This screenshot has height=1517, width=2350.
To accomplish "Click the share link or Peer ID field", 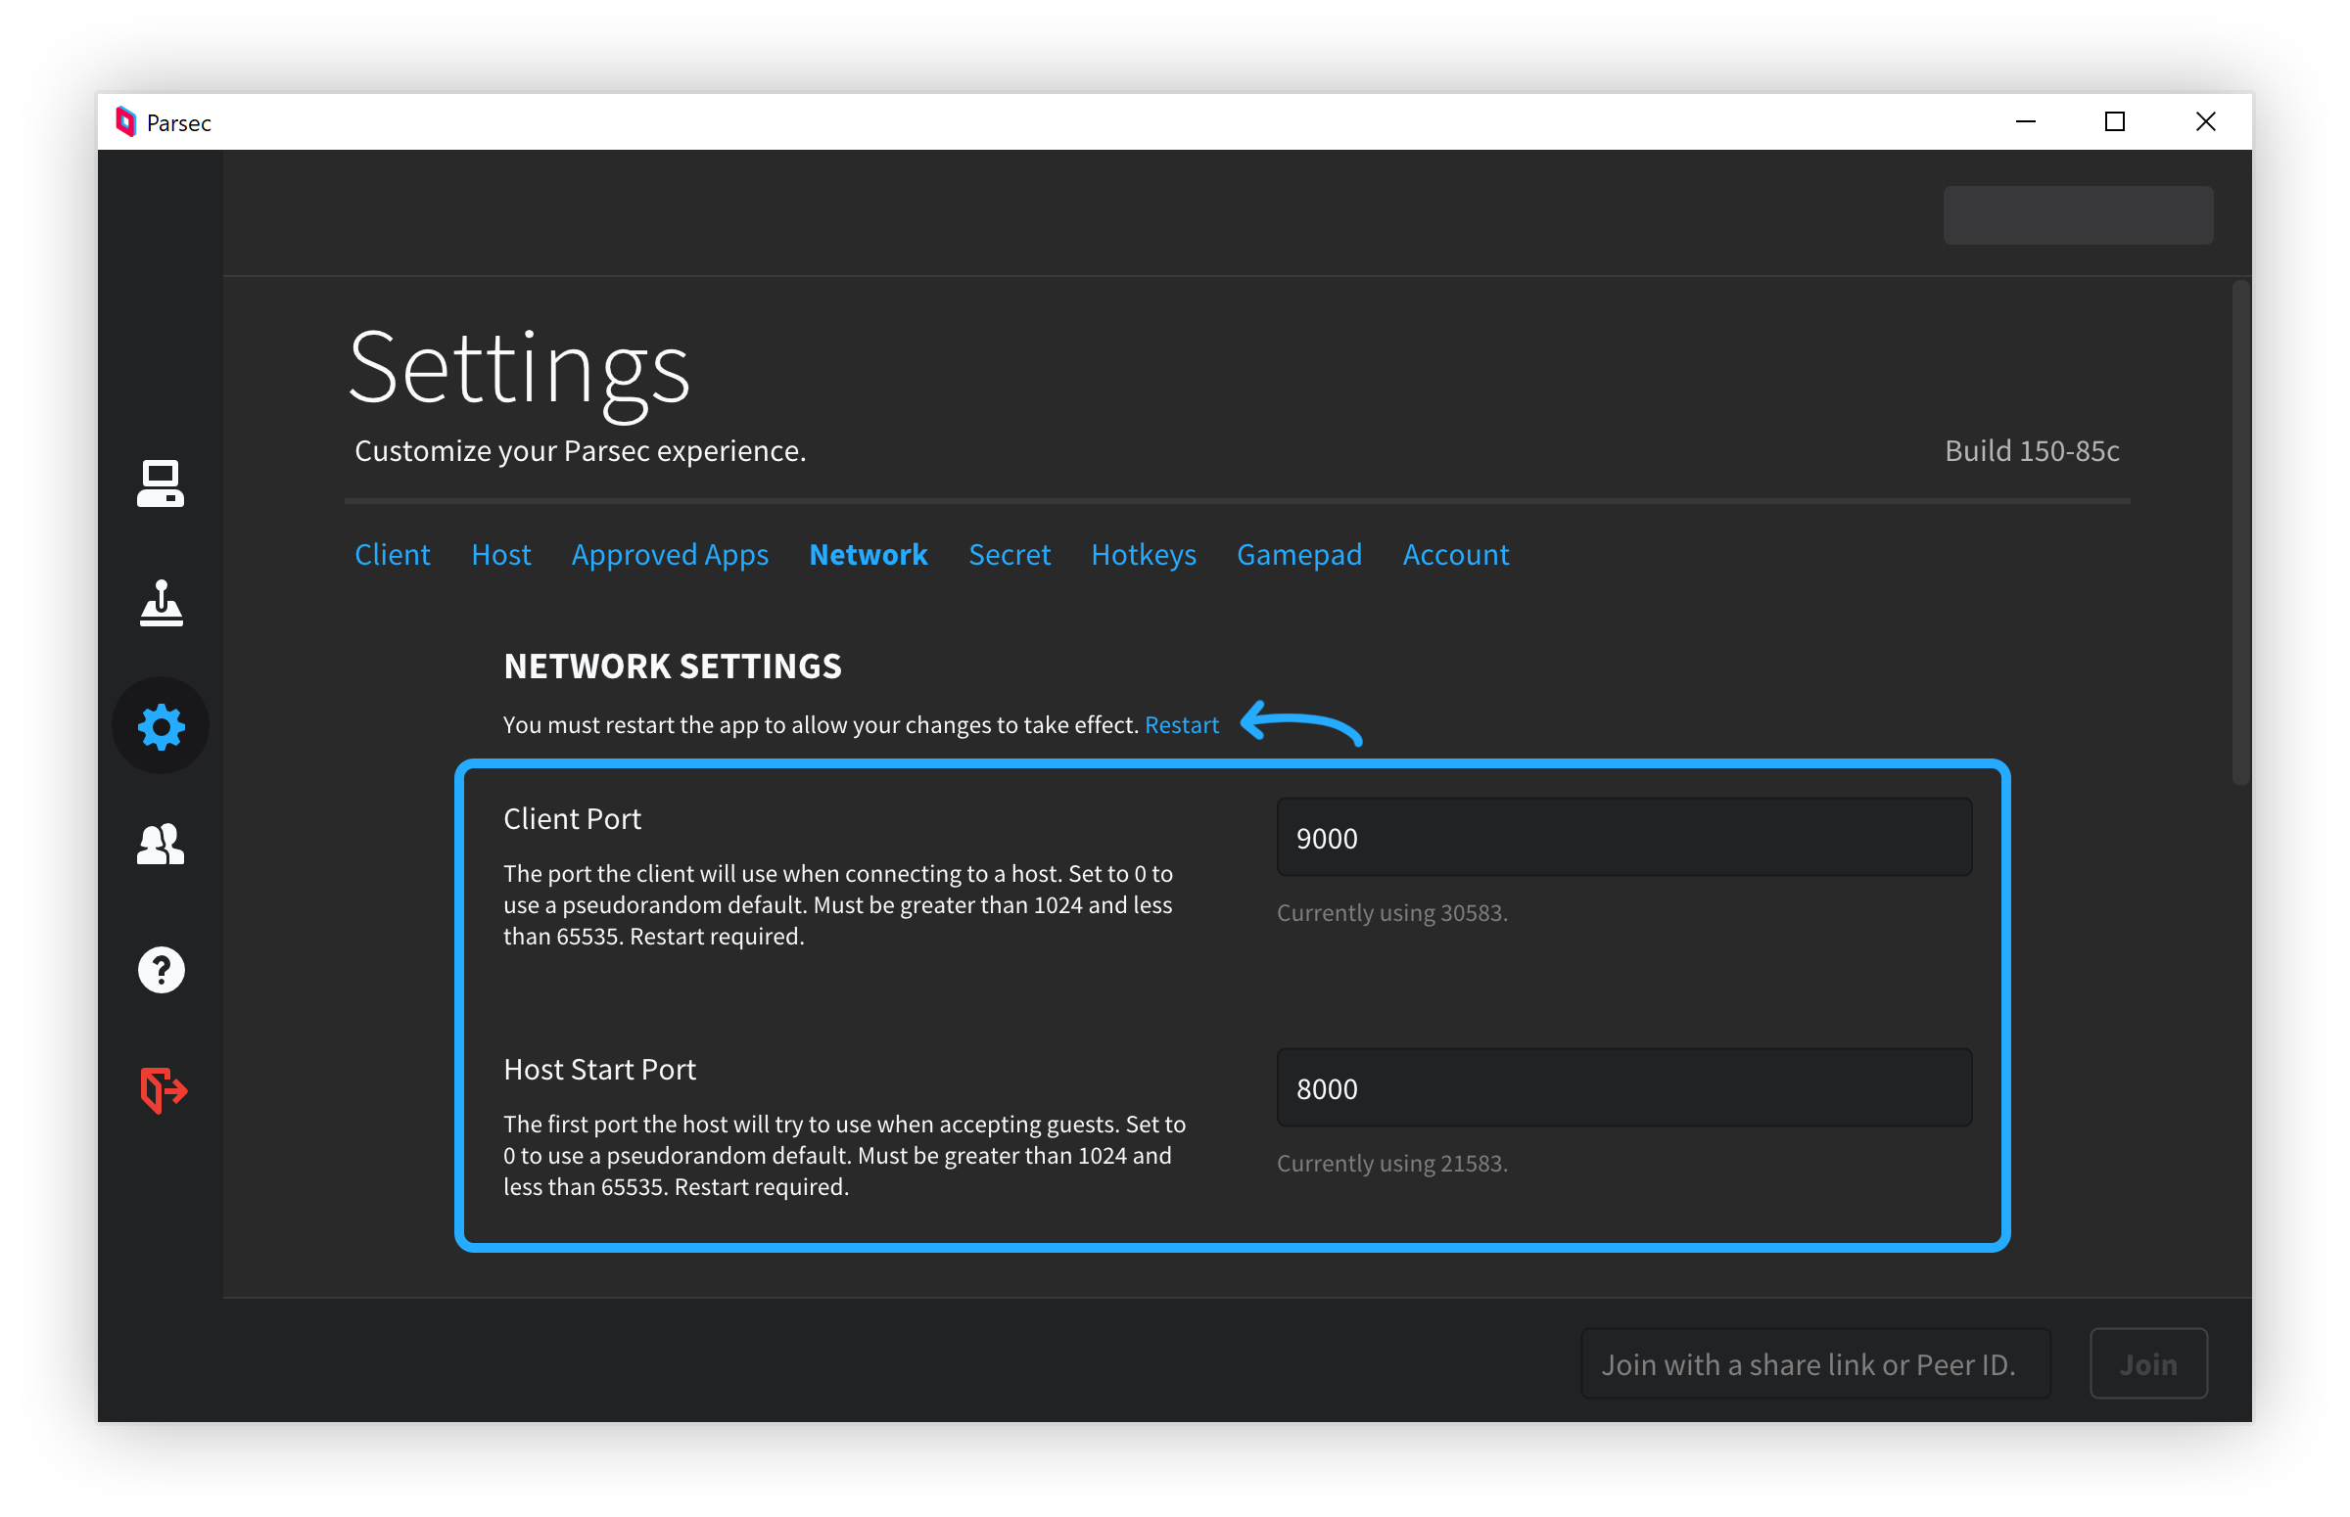I will pyautogui.click(x=1815, y=1363).
